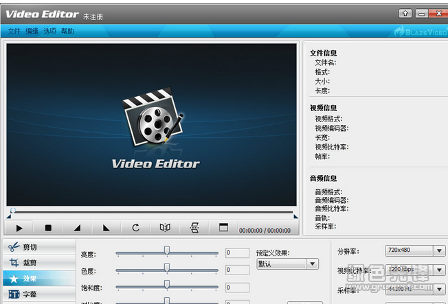Flip the video vertically
This screenshot has height=304, width=448.
tap(194, 228)
